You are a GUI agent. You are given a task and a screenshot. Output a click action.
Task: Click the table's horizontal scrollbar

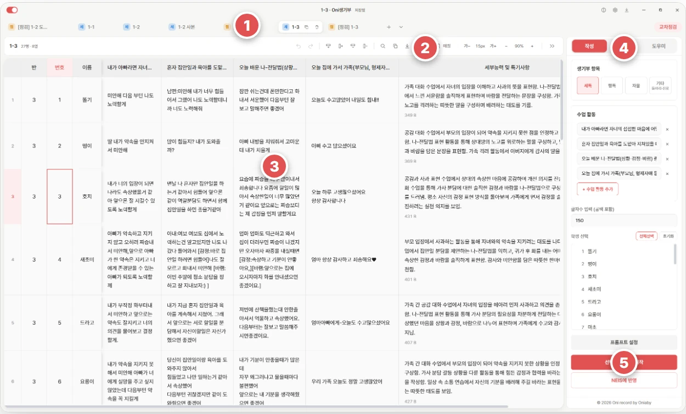(255, 406)
